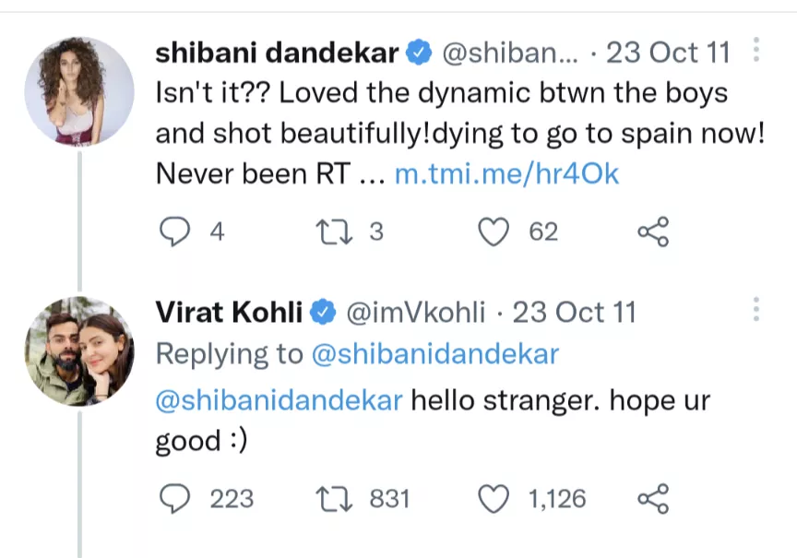Reply to Virat Kohli's tweet
This screenshot has width=797, height=558.
click(175, 499)
